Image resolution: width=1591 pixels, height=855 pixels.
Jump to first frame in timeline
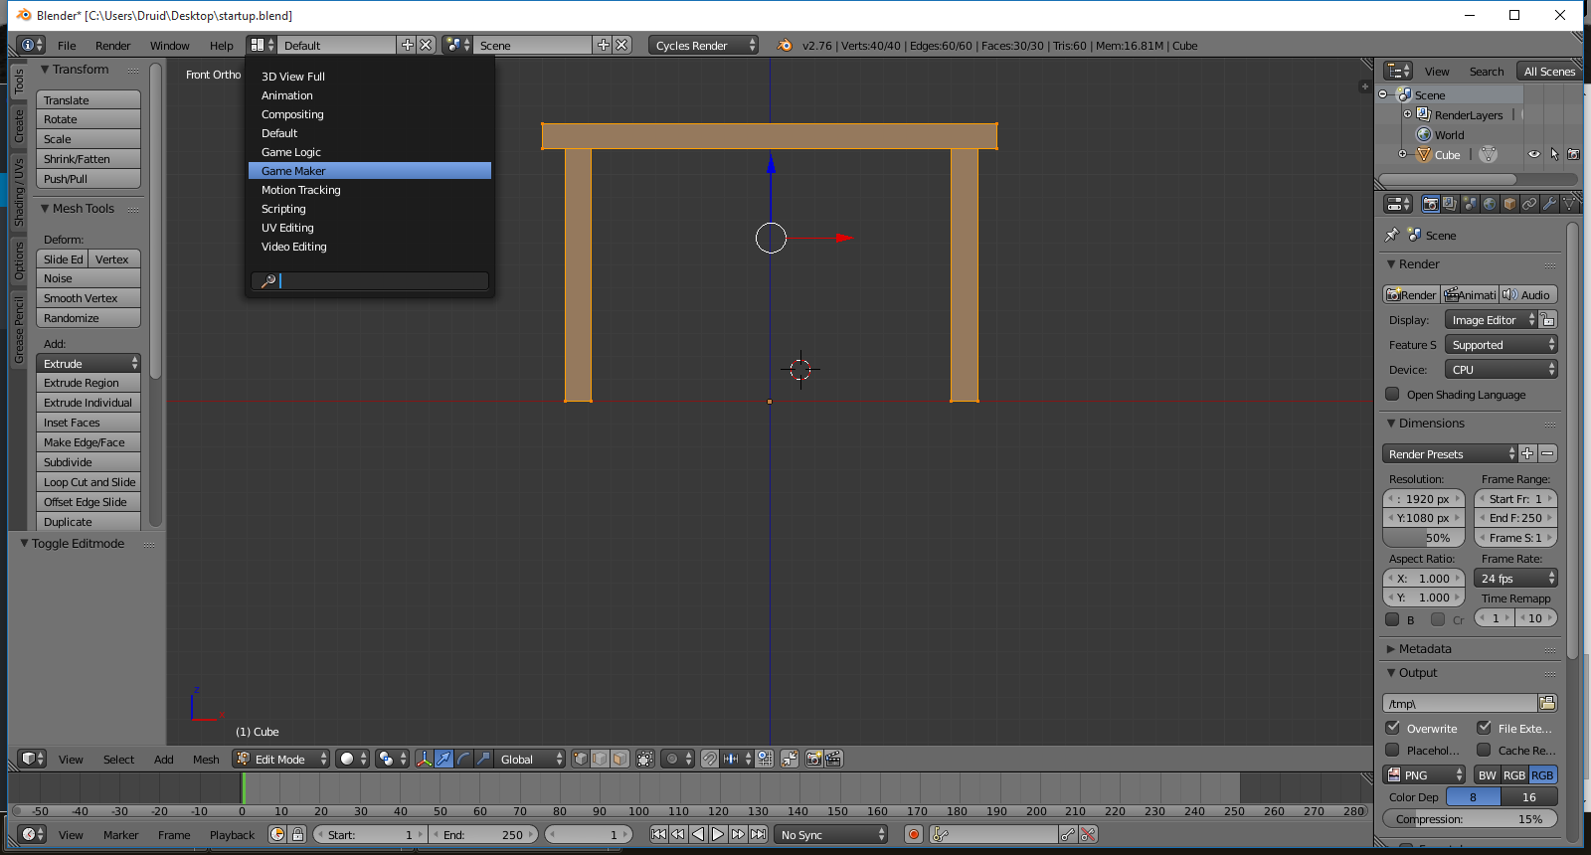click(658, 834)
